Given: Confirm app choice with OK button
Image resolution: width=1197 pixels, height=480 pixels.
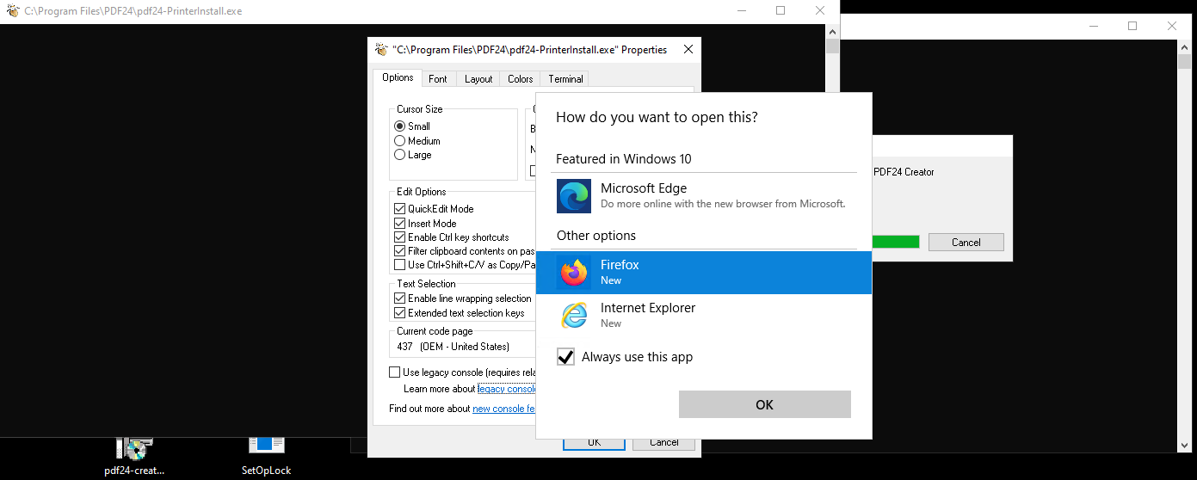Looking at the screenshot, I should [764, 404].
